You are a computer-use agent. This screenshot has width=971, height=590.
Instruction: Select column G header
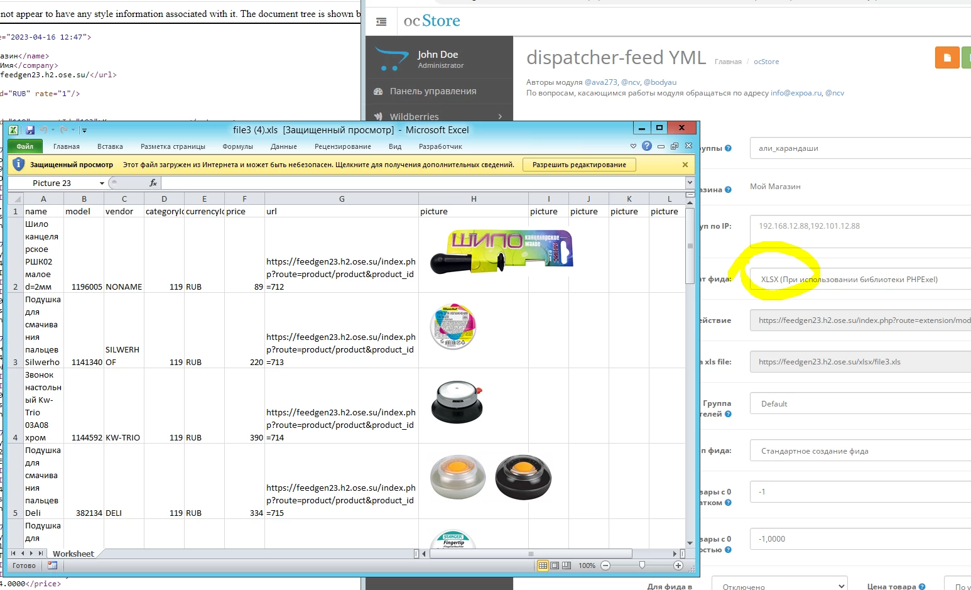342,199
